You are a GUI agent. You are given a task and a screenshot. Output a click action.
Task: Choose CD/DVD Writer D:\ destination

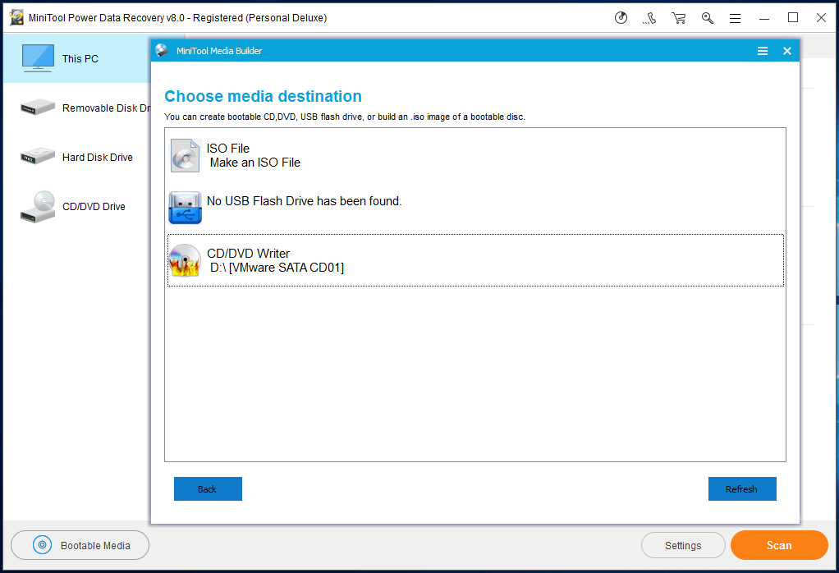tap(475, 260)
